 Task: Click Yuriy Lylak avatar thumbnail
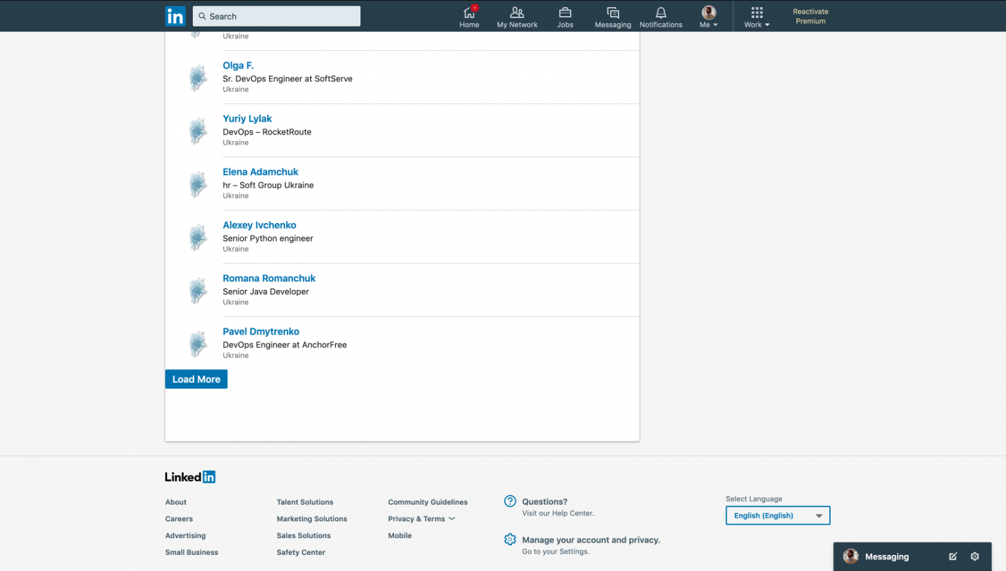198,131
